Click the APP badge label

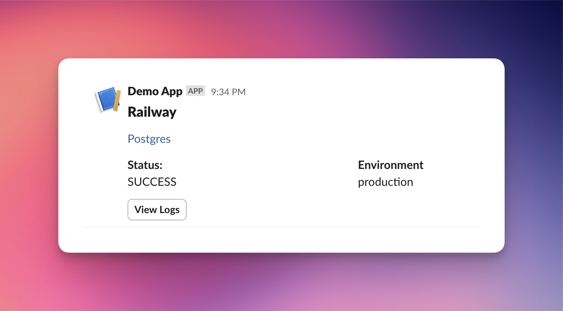195,91
